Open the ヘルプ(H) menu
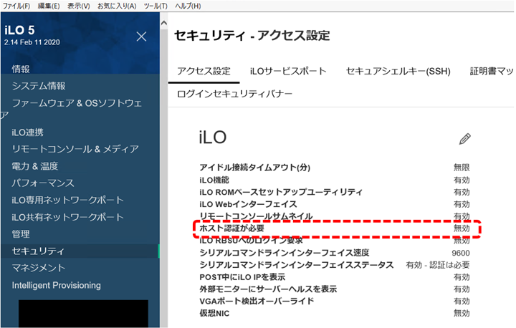Viewport: 516px width, 328px height. coord(188,6)
